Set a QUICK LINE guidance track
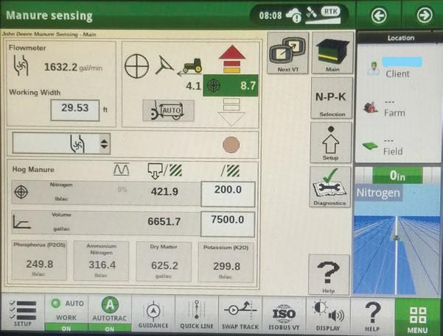This screenshot has height=336, width=443. tap(197, 314)
